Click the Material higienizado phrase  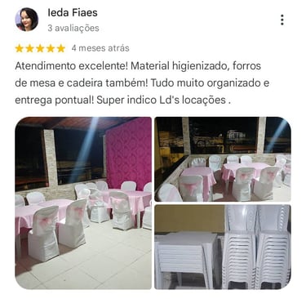coord(180,66)
